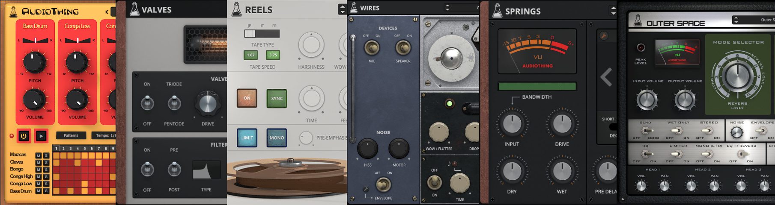Click the Bass Drum PITCH knob
Image resolution: width=775 pixels, height=205 pixels.
35,62
